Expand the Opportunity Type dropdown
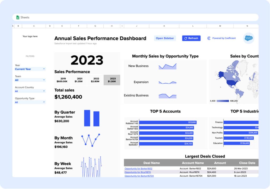 point(30,102)
